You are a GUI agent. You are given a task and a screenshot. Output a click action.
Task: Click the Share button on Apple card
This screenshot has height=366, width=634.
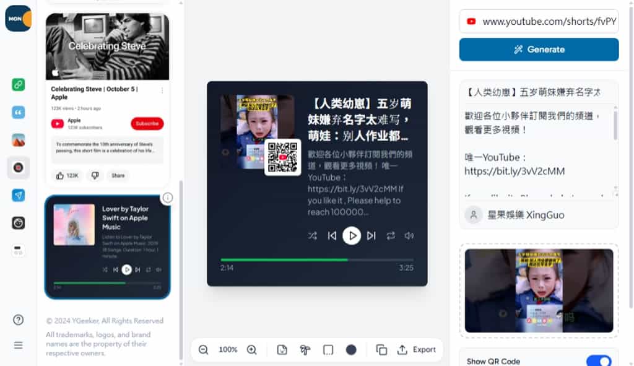click(118, 175)
